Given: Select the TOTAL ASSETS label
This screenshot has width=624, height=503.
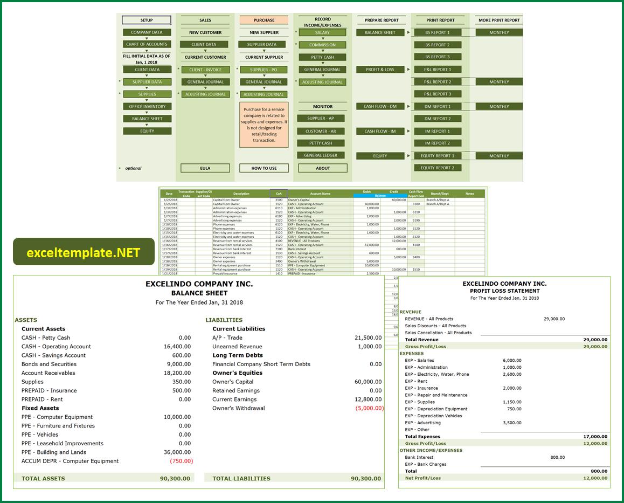Looking at the screenshot, I should (43, 478).
